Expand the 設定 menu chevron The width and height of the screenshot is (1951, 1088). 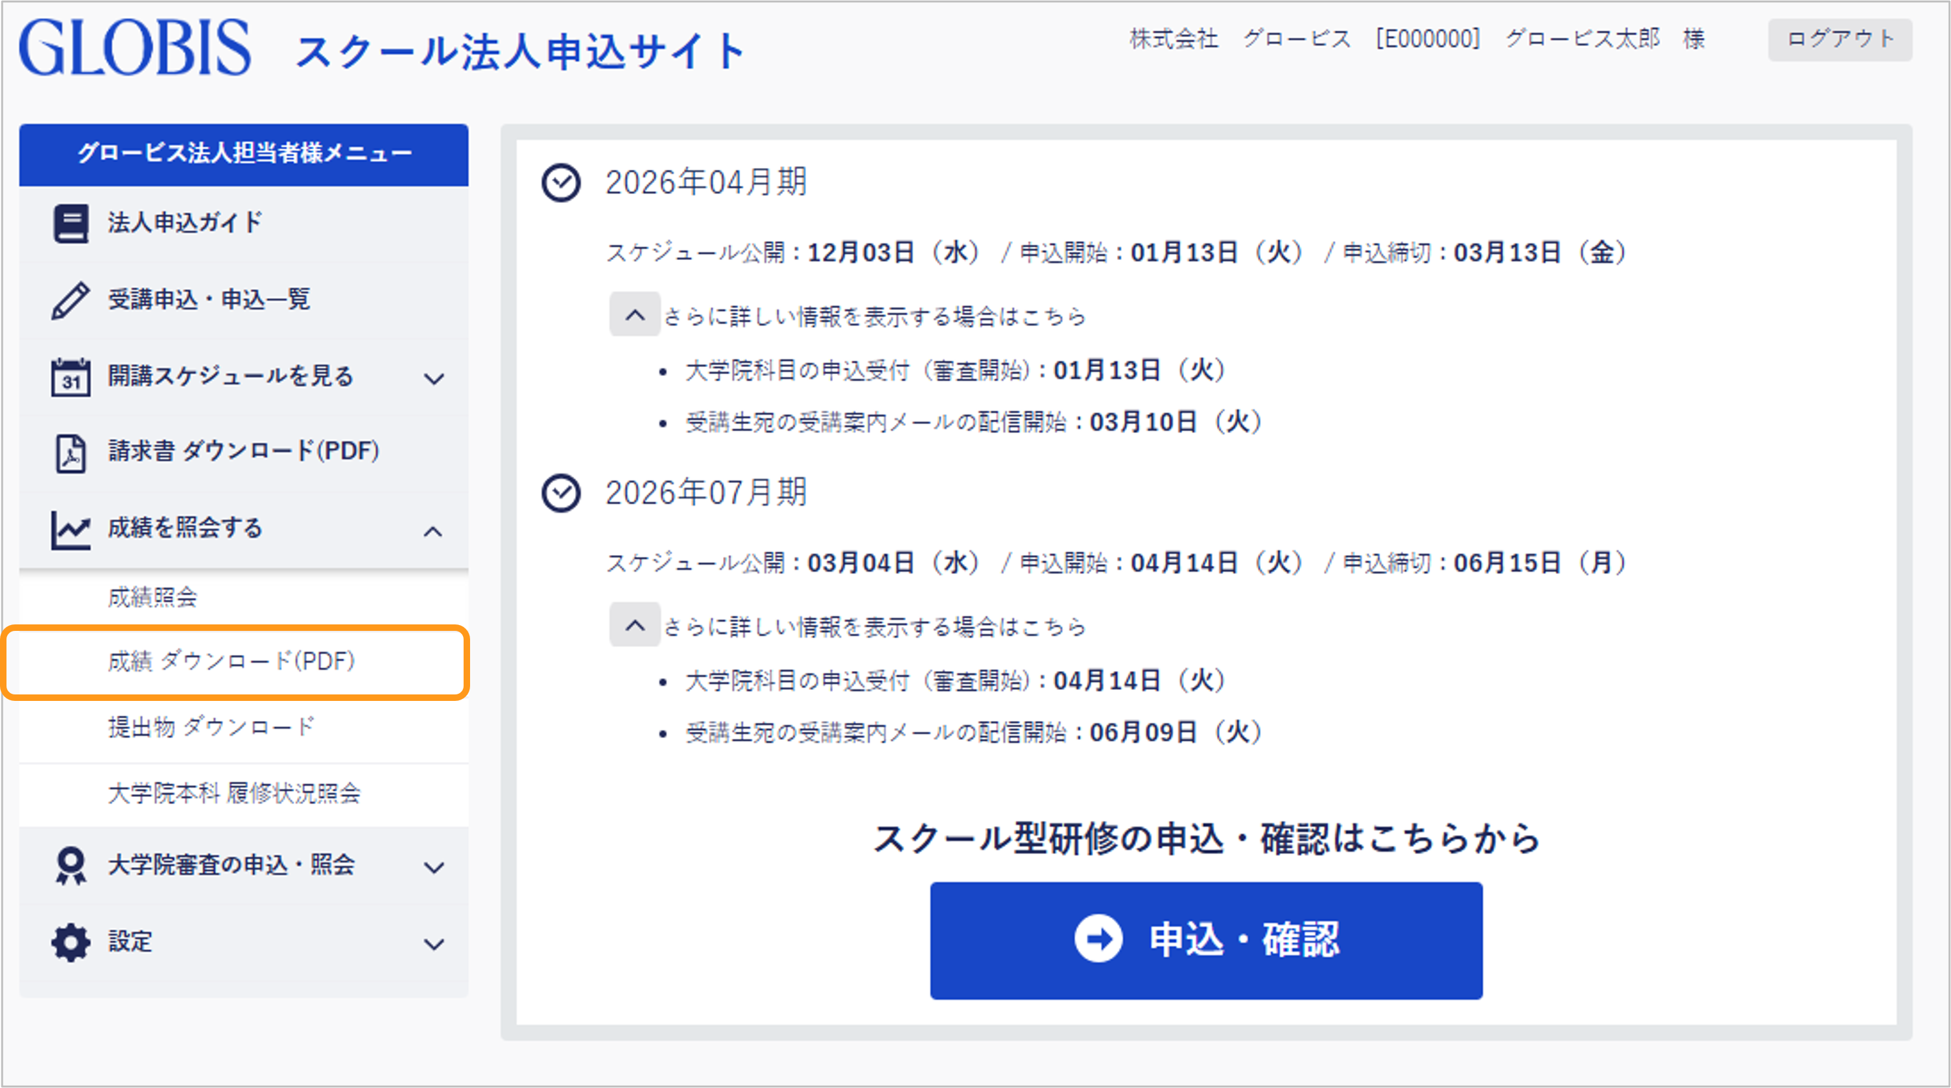(x=434, y=944)
